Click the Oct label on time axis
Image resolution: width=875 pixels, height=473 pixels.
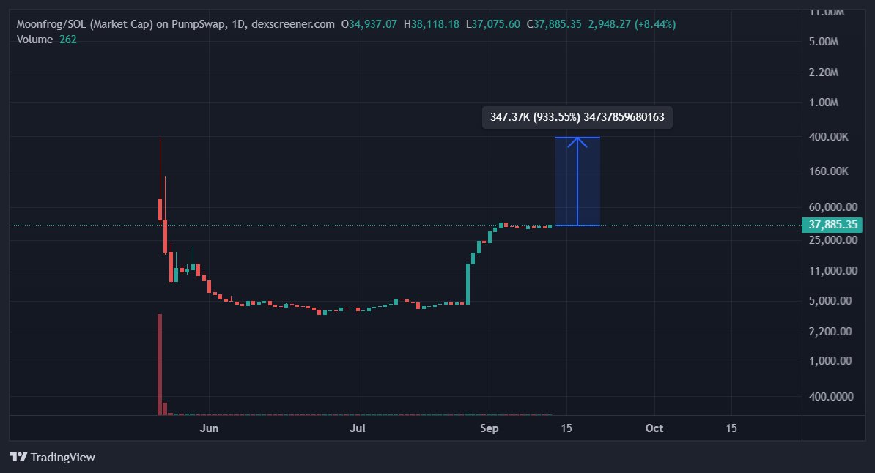point(654,428)
